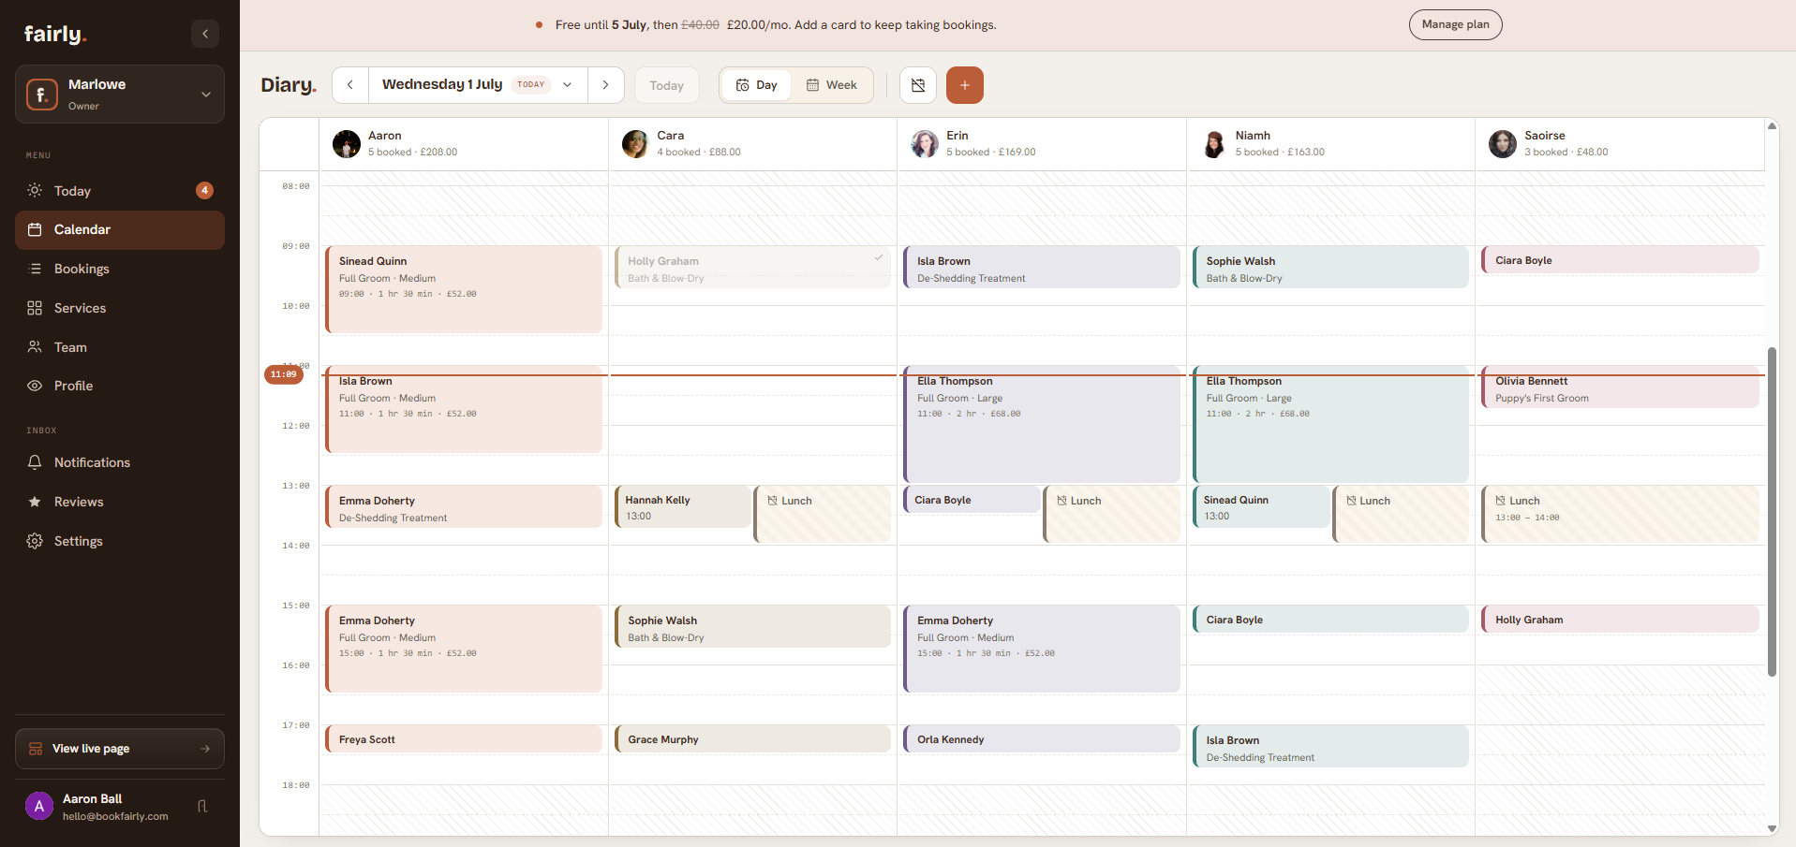Screen dimensions: 1796x847
Task: Open Holly Graham's completed Bath & Blow-Dry booking
Action: pyautogui.click(x=752, y=267)
